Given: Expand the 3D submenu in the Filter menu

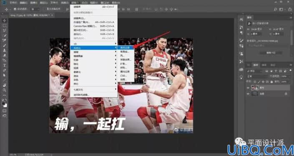Looking at the screenshot, I should [x=94, y=44].
